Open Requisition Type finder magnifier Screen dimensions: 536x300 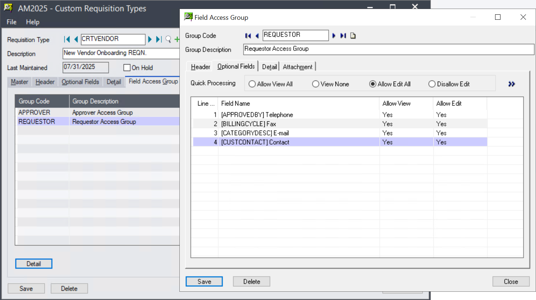168,39
